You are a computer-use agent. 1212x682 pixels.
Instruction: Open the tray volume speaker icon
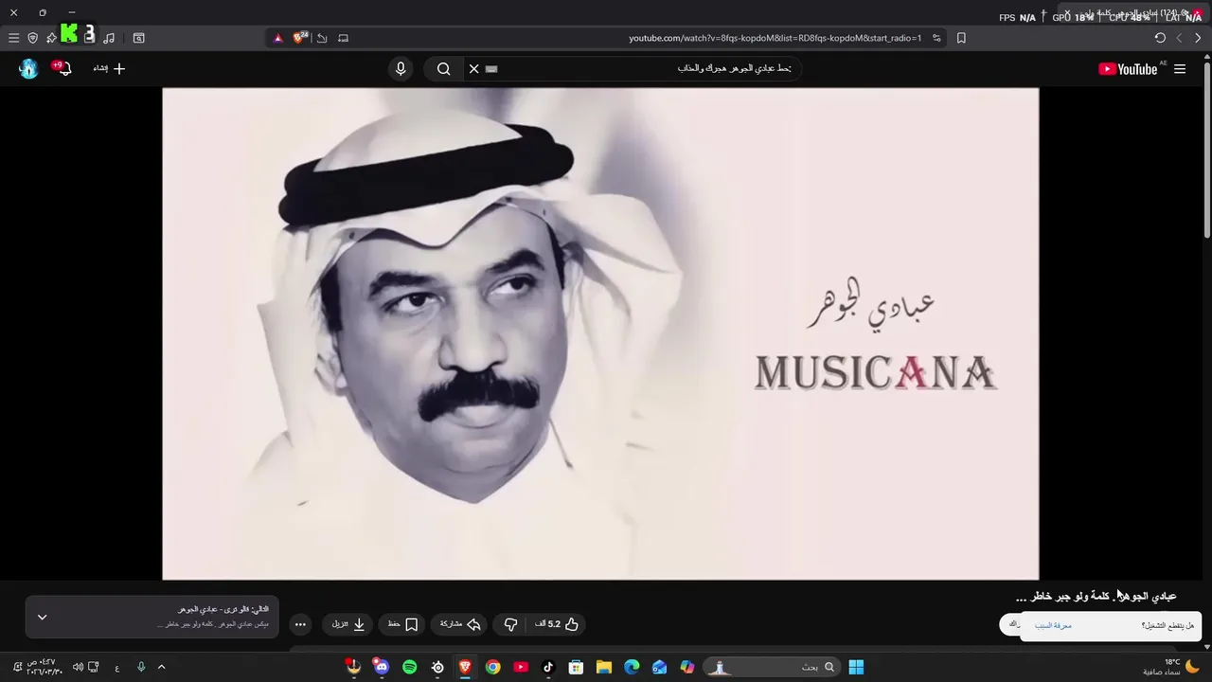click(x=78, y=667)
